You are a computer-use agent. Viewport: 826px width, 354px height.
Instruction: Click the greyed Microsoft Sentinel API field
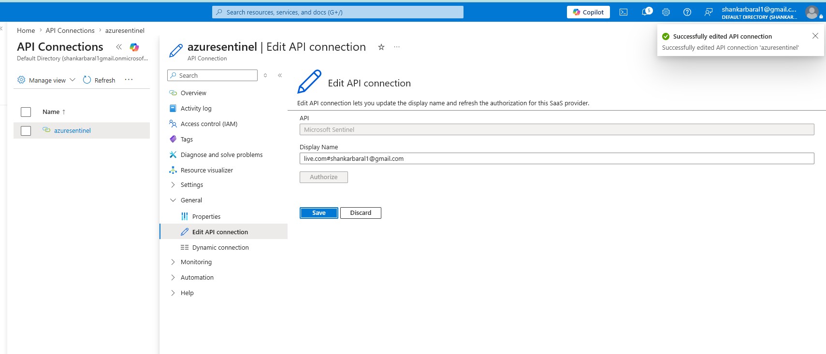pyautogui.click(x=557, y=129)
